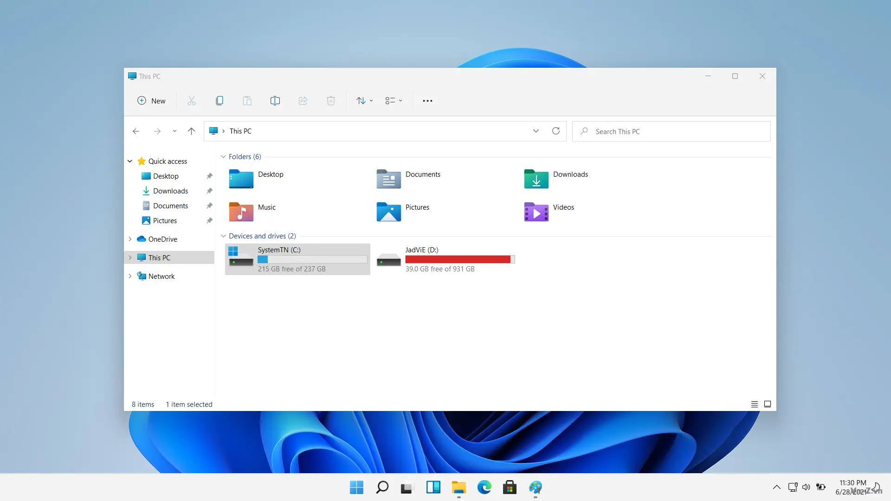
Task: Click '39.0 GB free of 931 GB' text
Action: click(x=440, y=269)
